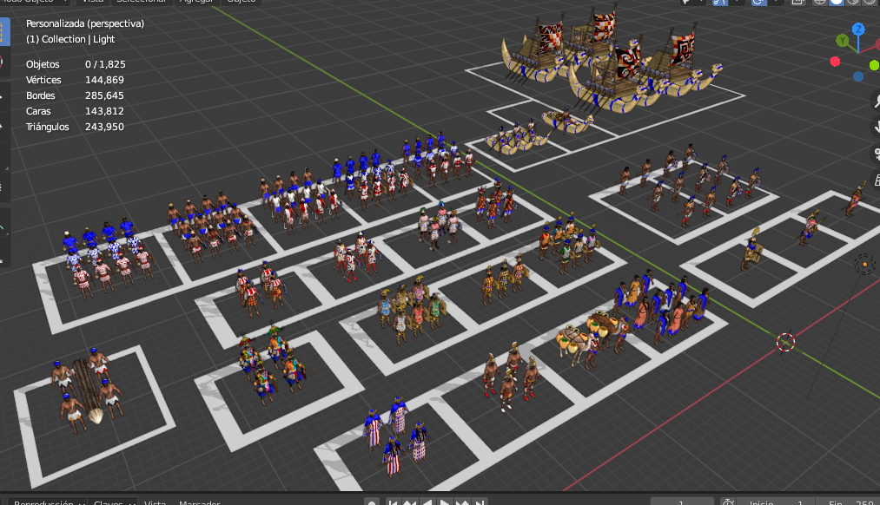Viewport: 880px width, 505px height.
Task: Open the Marcador menu
Action: [x=200, y=502]
